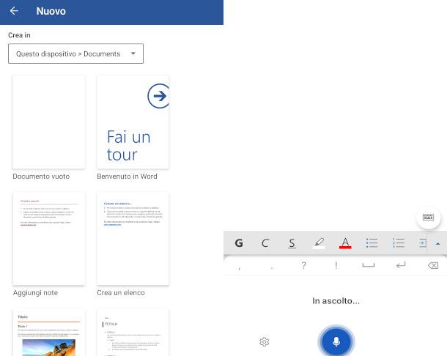Image resolution: width=447 pixels, height=356 pixels.
Task: Click the 'Benvenuto in Word' label
Action: (x=127, y=177)
